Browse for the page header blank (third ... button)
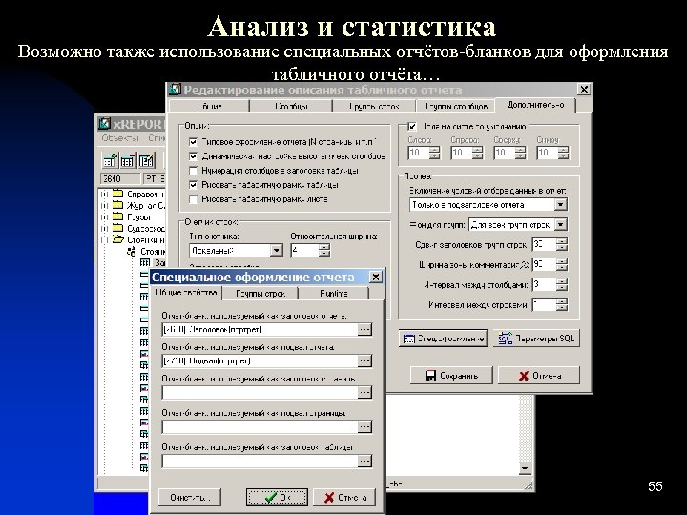687x515 pixels. (x=364, y=392)
